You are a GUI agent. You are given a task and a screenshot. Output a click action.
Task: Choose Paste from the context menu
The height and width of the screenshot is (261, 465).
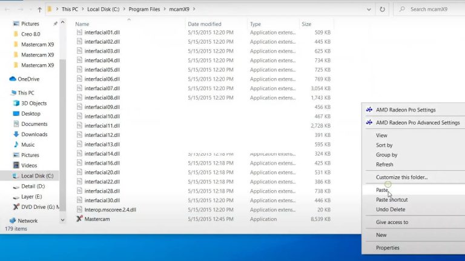click(382, 190)
